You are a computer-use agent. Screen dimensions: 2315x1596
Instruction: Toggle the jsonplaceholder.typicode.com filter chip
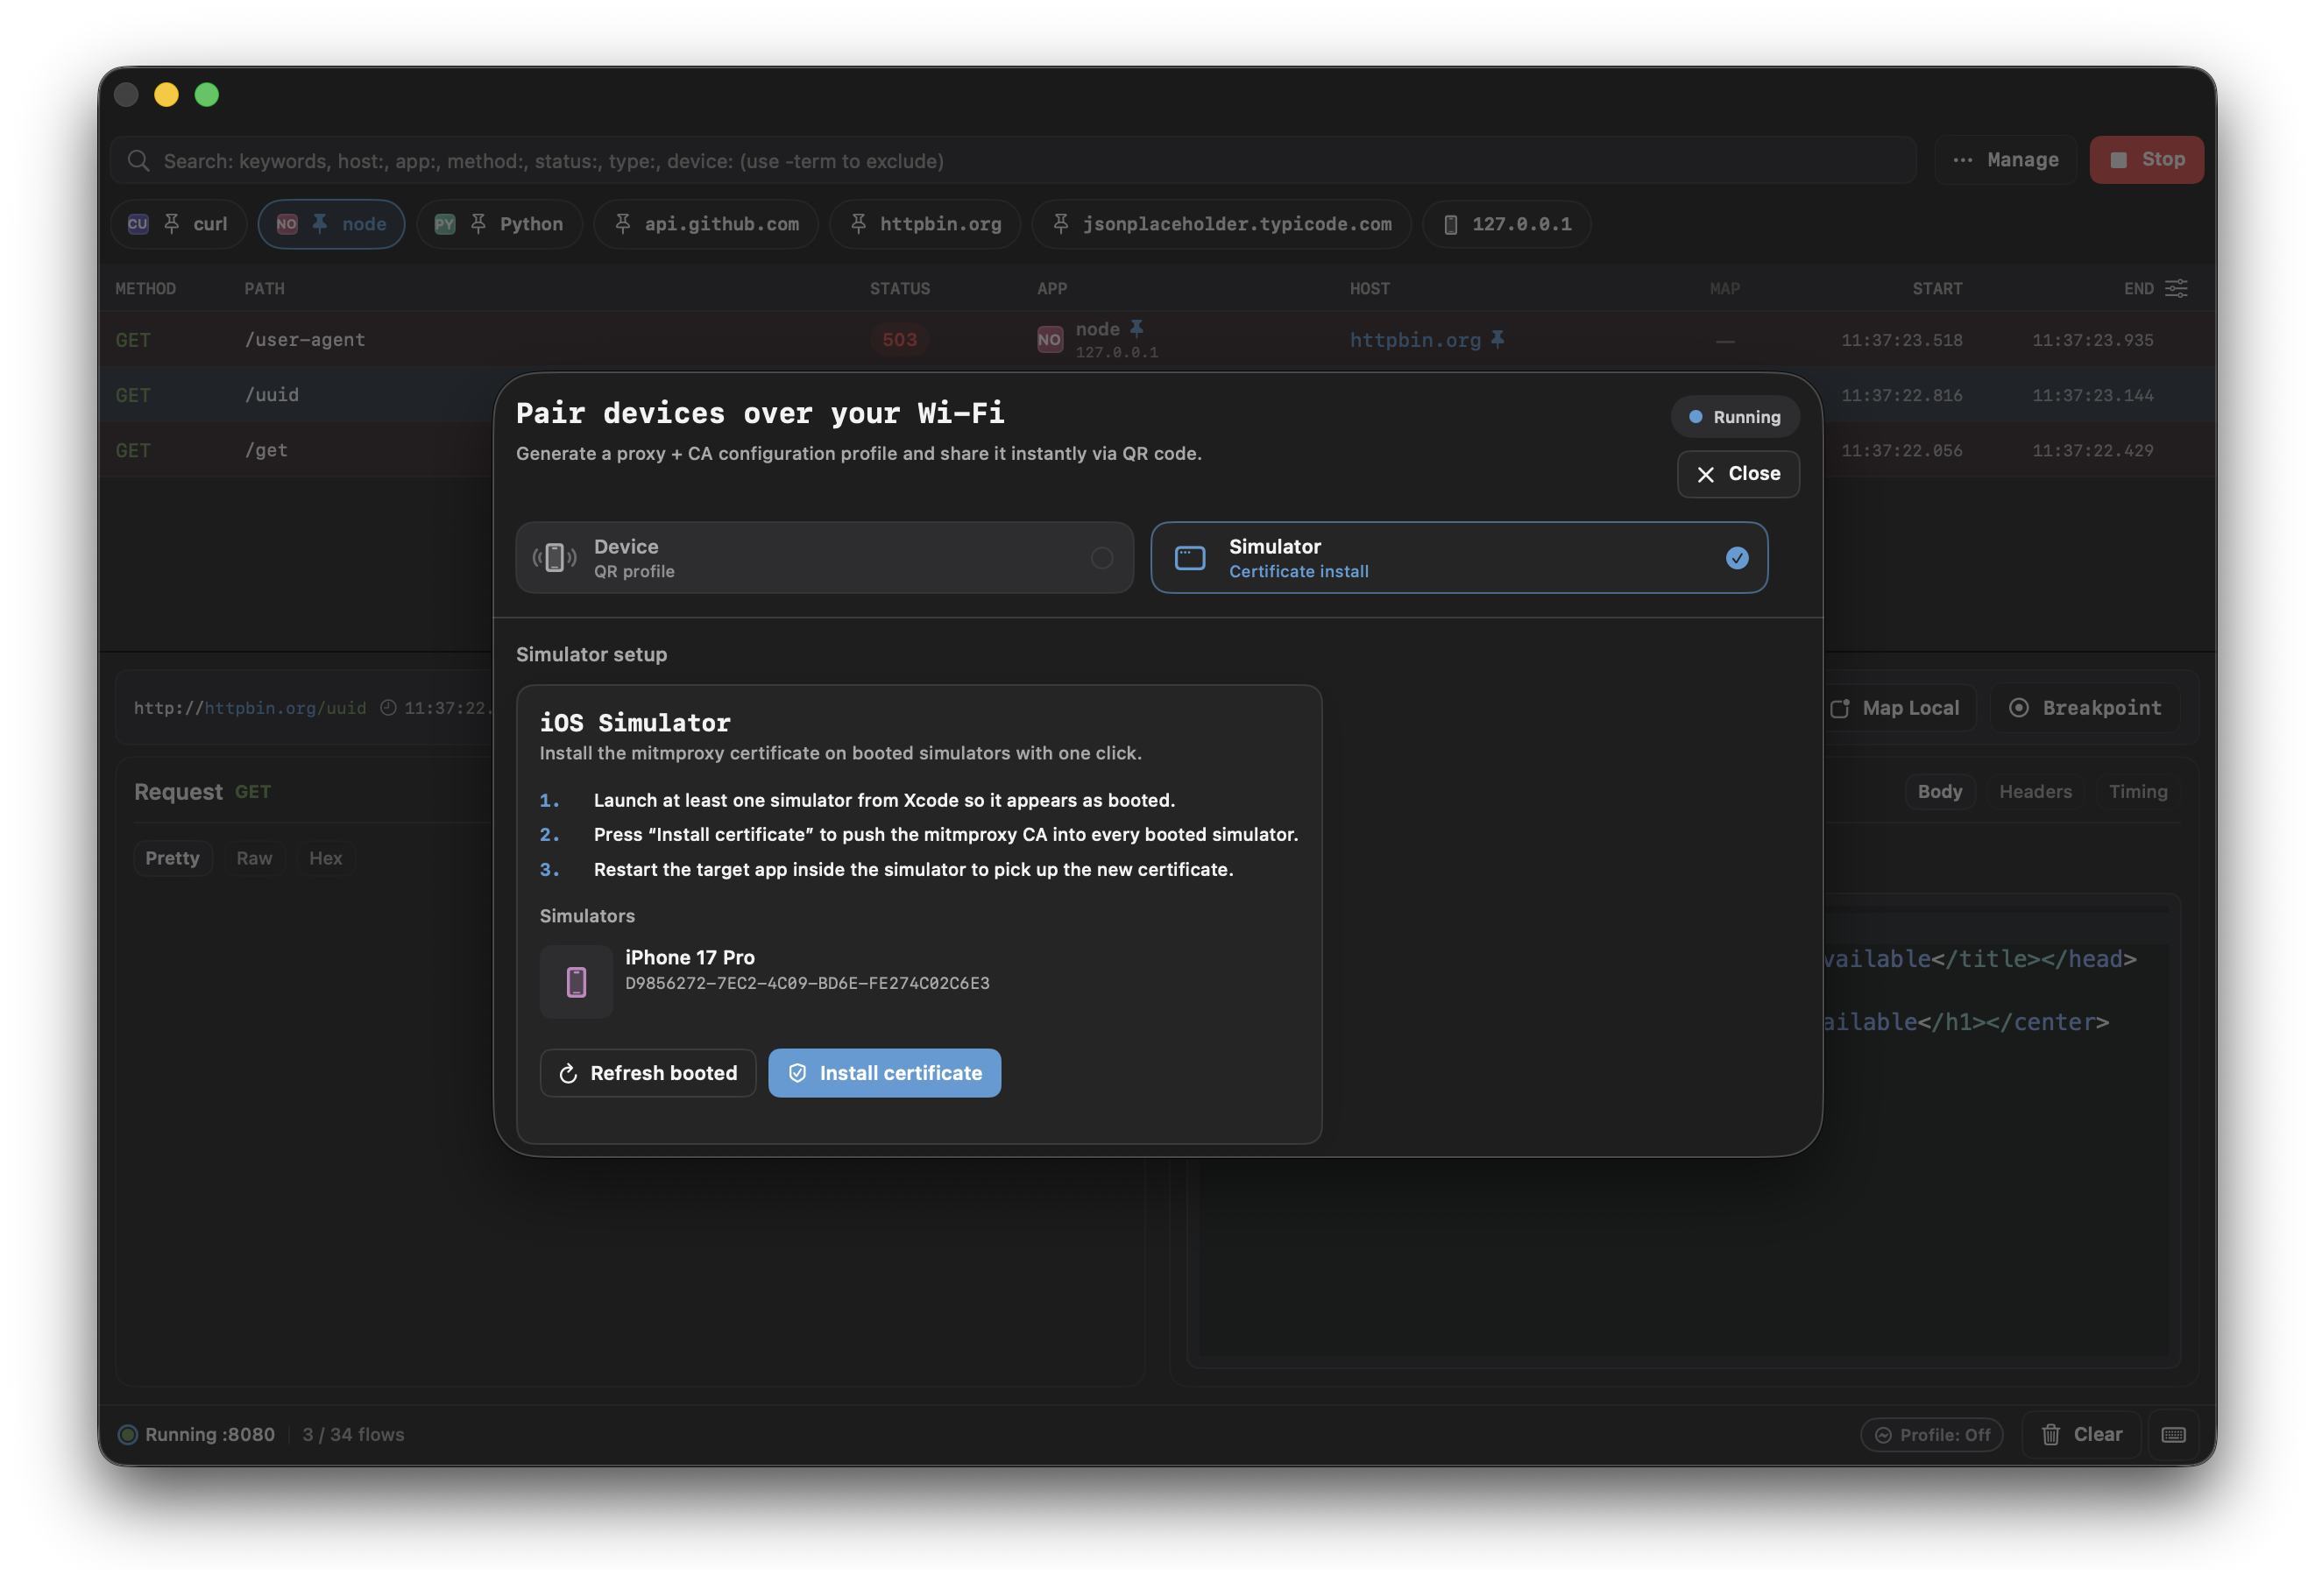point(1221,224)
